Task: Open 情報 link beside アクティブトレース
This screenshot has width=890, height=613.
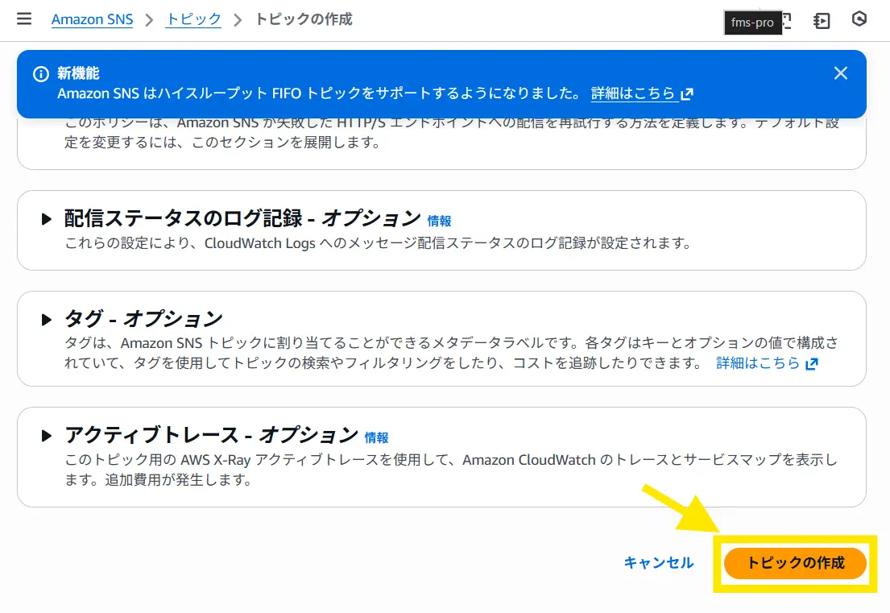Action: 376,437
